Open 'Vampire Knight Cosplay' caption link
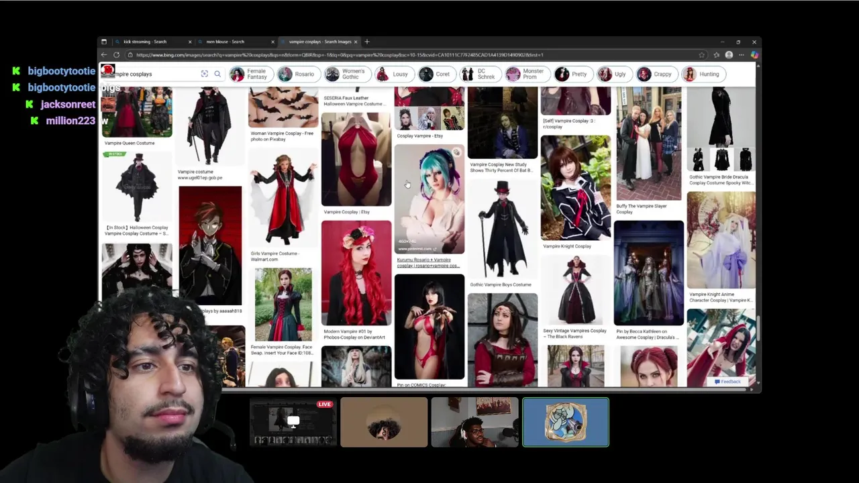This screenshot has width=859, height=483. (x=567, y=246)
